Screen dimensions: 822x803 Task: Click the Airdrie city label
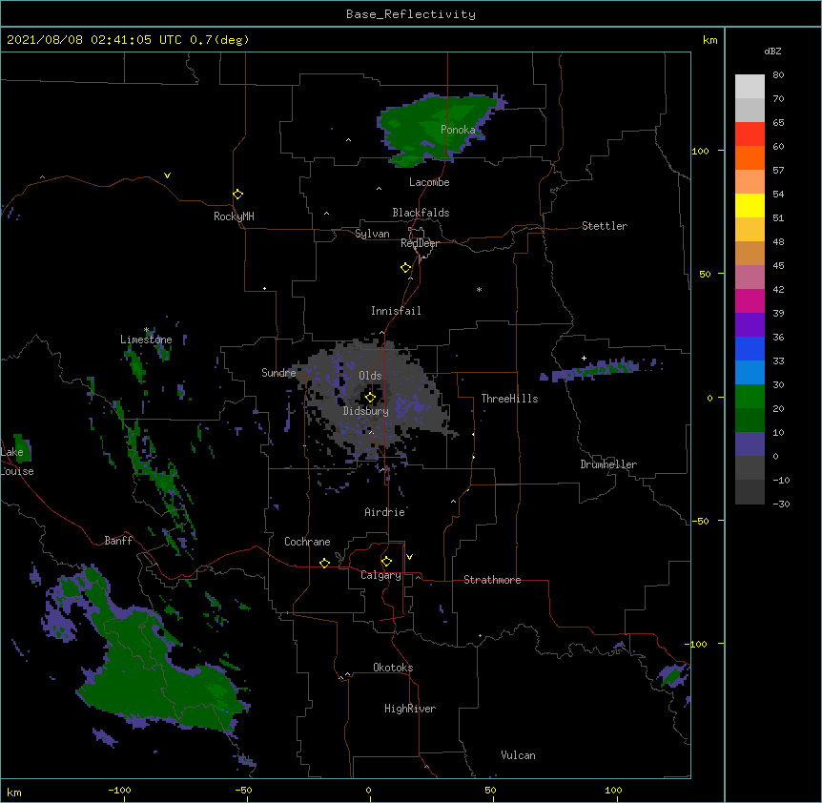(385, 512)
